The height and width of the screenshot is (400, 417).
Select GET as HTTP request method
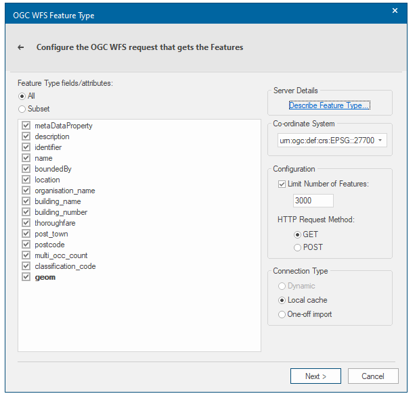tap(297, 234)
